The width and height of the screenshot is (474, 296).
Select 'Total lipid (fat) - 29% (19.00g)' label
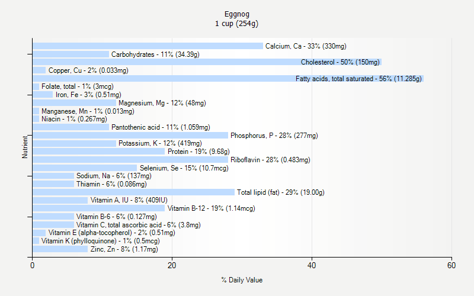[280, 192]
